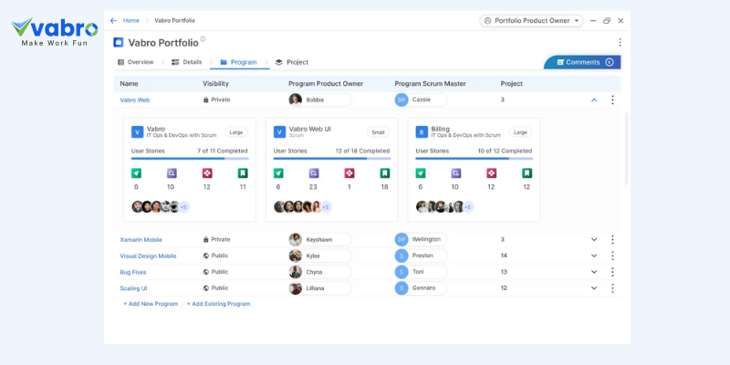Select the Program tab

click(x=239, y=62)
